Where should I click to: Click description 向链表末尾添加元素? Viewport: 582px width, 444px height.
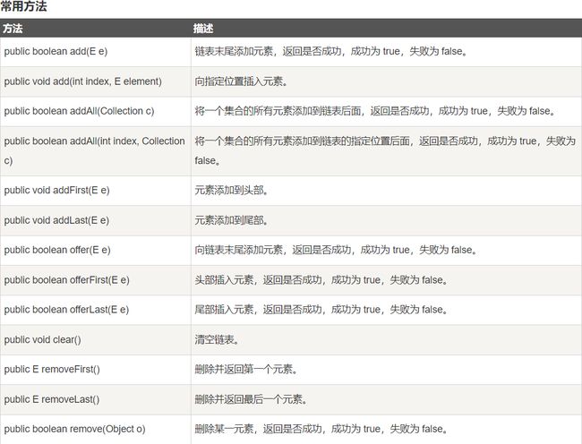pos(336,250)
